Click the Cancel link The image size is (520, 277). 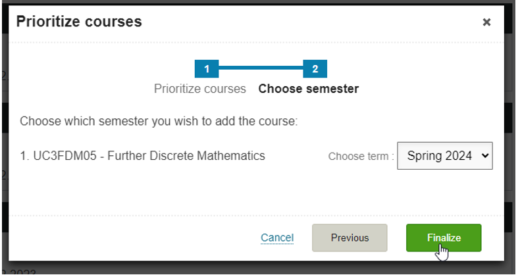(x=277, y=238)
